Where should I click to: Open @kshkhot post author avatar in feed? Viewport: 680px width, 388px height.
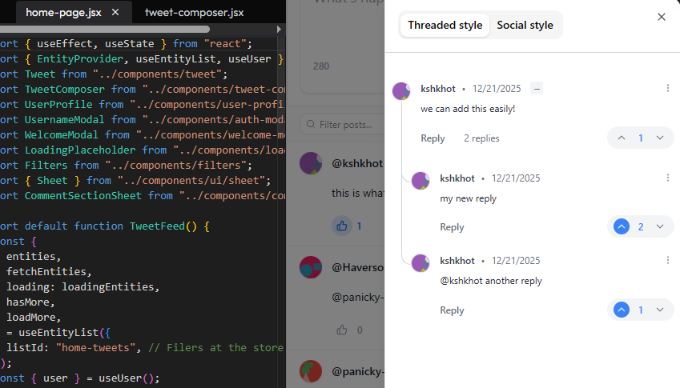[x=311, y=163]
